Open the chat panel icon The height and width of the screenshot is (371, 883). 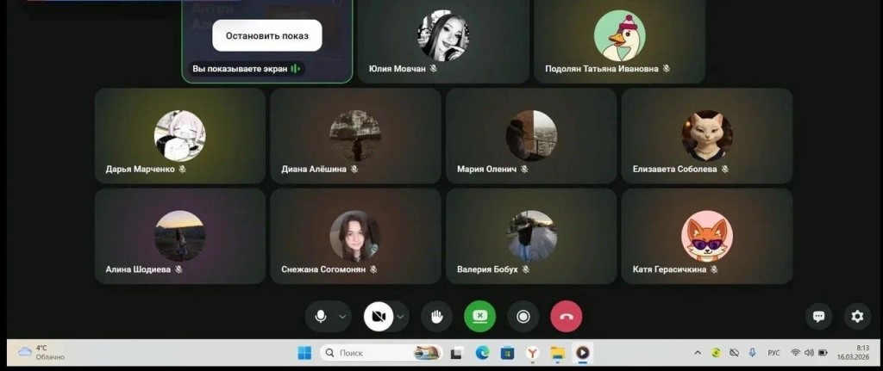pyautogui.click(x=818, y=317)
